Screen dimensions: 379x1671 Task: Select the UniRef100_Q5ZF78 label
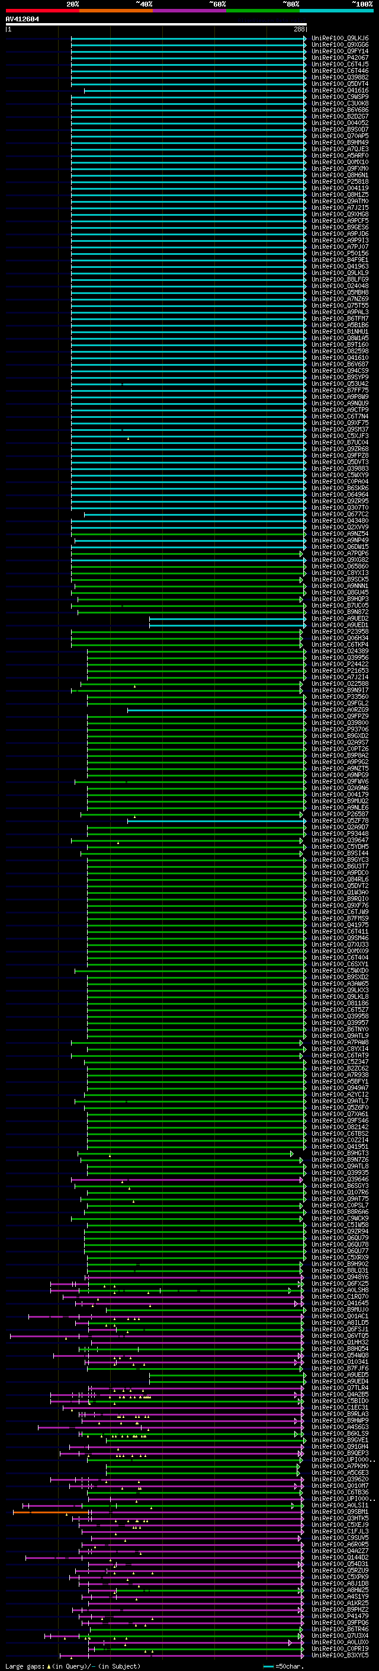[x=340, y=821]
